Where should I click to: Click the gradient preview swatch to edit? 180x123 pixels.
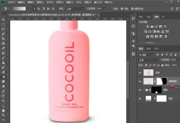coord(19,9)
